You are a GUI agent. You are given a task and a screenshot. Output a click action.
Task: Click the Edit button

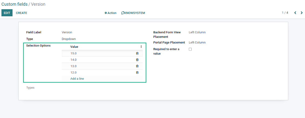[7, 13]
